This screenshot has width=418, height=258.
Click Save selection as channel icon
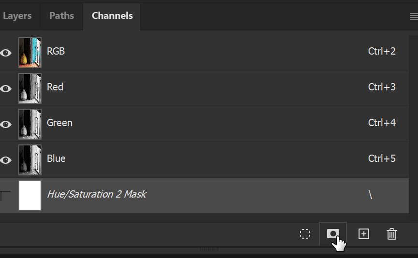333,234
